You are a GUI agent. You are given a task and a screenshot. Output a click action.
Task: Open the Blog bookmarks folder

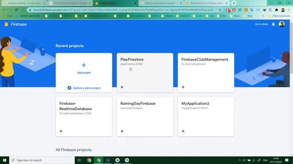coord(248,16)
